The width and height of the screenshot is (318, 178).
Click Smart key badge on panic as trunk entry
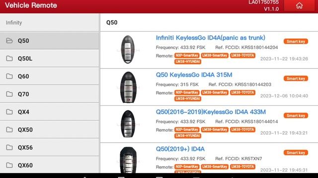coord(296,42)
